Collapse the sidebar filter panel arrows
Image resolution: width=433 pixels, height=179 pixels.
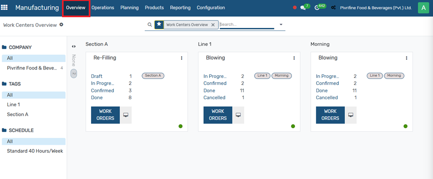click(74, 46)
